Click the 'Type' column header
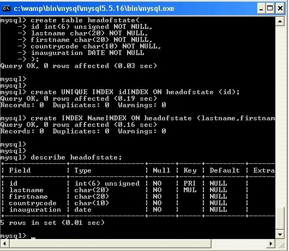The image size is (289, 251). tap(83, 170)
